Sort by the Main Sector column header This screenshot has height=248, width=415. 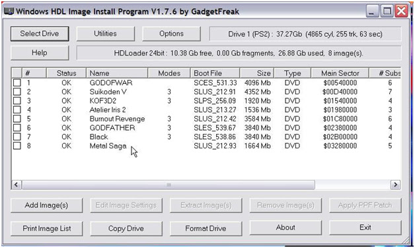click(340, 73)
